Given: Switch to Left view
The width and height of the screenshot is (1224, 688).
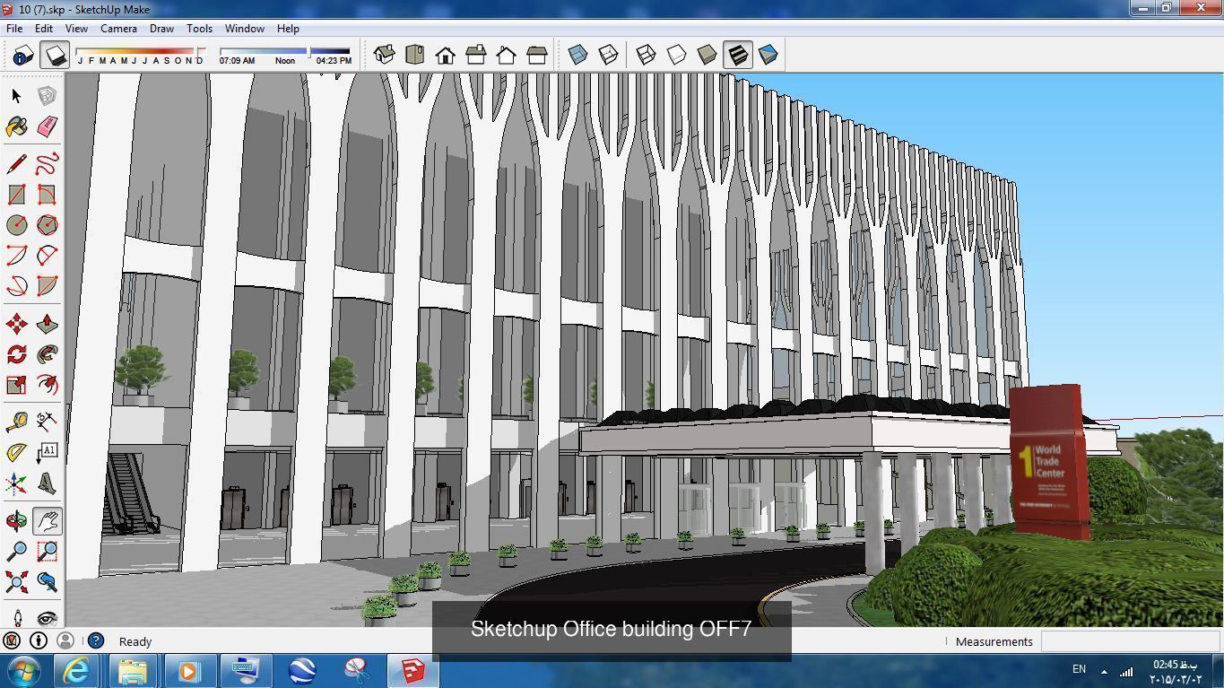Looking at the screenshot, I should (536, 55).
